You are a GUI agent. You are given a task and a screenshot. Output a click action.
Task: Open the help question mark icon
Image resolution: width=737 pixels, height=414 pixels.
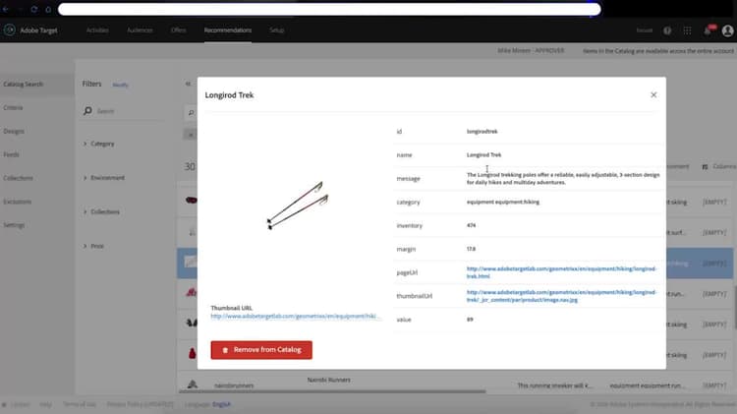pyautogui.click(x=667, y=30)
